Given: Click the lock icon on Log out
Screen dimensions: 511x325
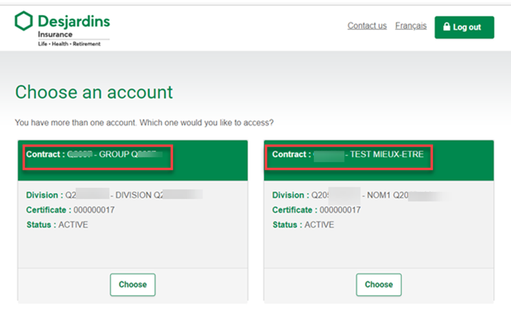Looking at the screenshot, I should (x=447, y=27).
